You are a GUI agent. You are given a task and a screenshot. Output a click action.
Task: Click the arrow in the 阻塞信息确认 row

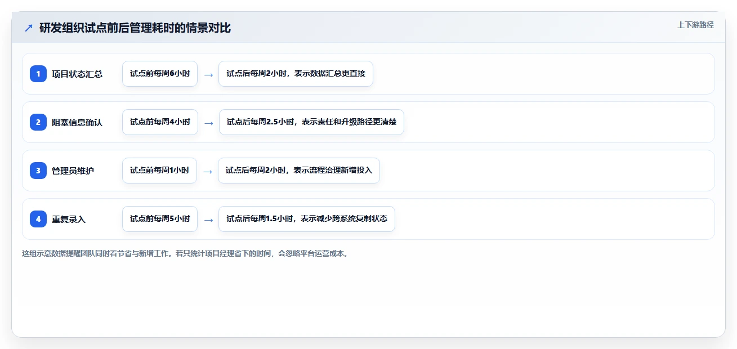click(208, 123)
